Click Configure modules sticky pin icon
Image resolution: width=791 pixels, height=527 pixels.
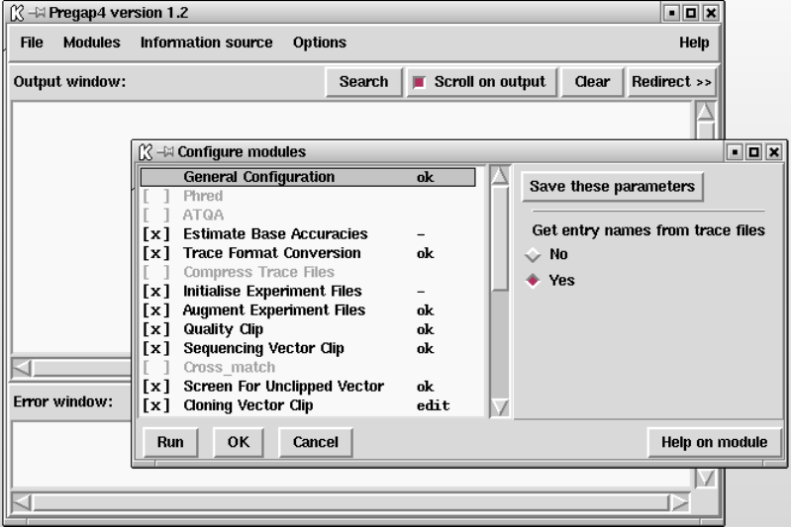pos(165,151)
